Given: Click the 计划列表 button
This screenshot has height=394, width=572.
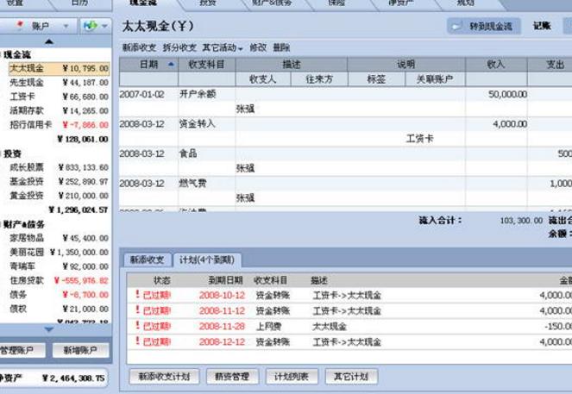Looking at the screenshot, I should pyautogui.click(x=292, y=377).
